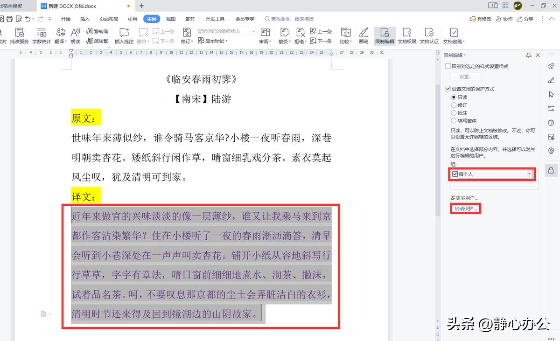Insert a new comment using 插入批注

(124, 35)
